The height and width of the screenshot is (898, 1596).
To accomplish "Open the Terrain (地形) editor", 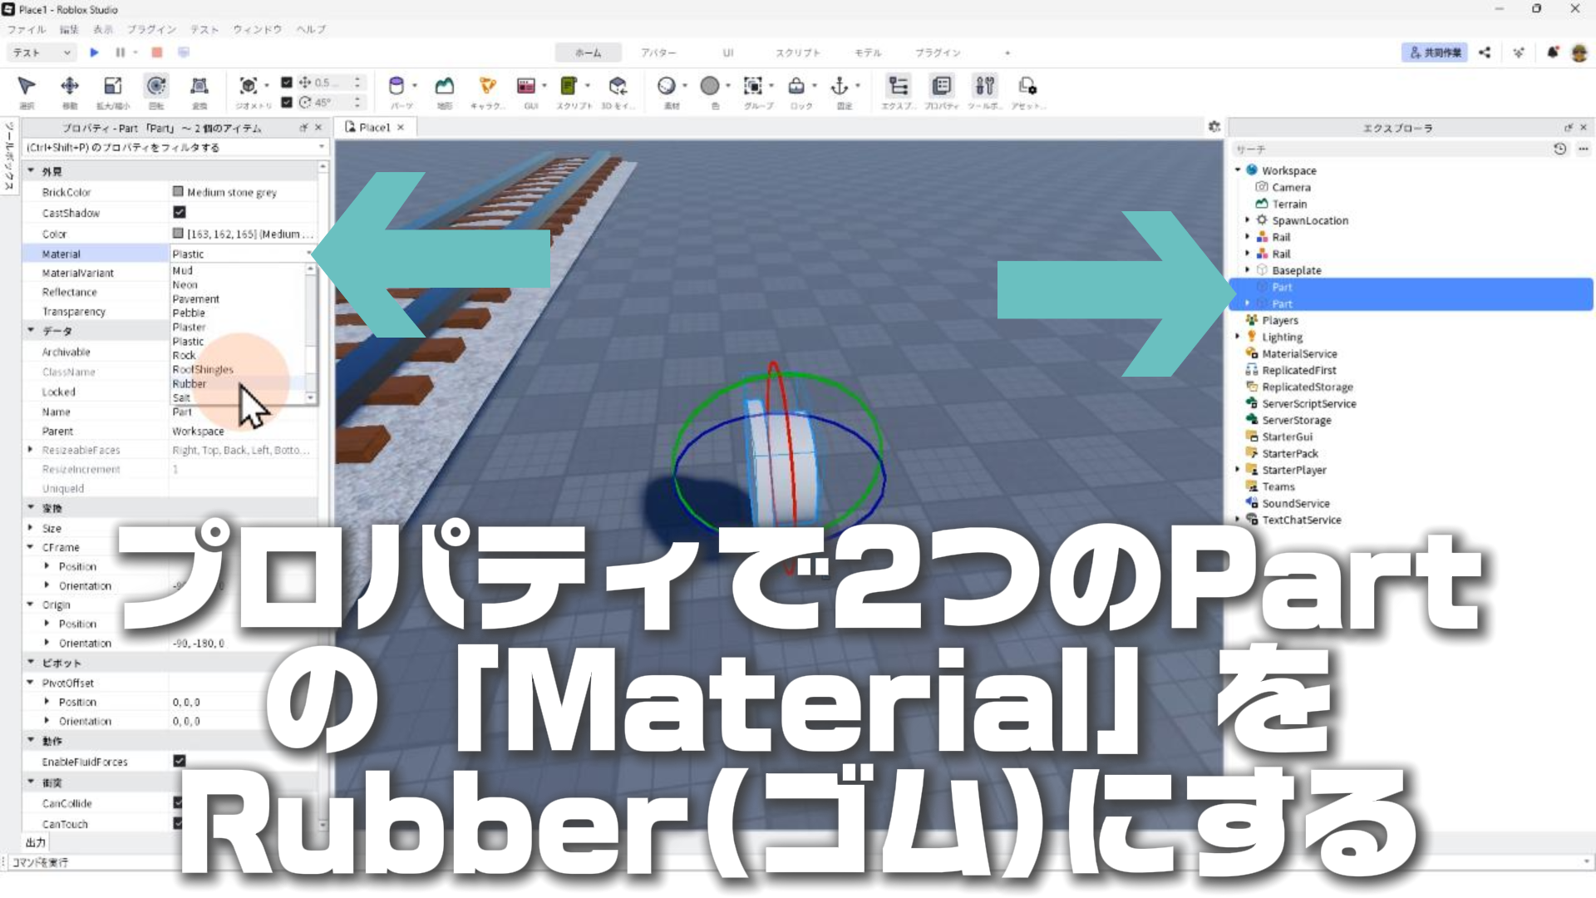I will pos(445,86).
